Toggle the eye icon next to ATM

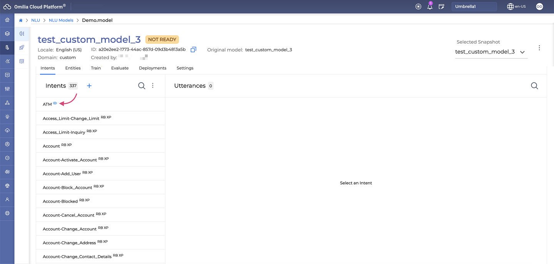coord(55,103)
